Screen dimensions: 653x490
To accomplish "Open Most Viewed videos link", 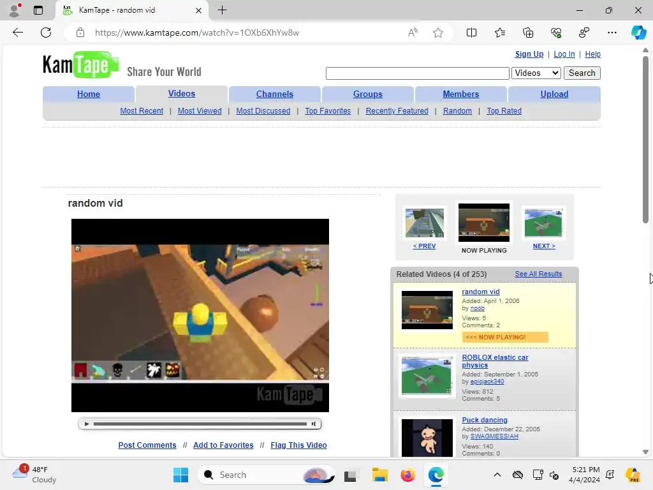I will coord(200,111).
